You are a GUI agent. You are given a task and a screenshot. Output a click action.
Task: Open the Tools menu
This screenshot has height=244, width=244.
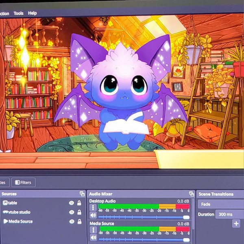click(x=19, y=13)
